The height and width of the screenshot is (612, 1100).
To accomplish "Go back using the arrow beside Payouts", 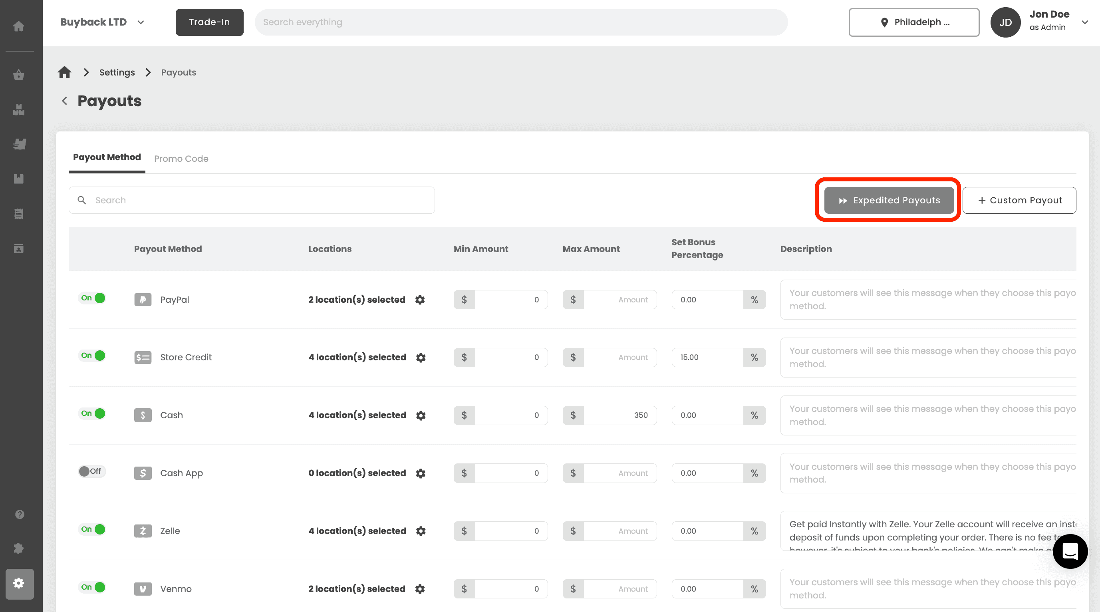I will click(x=64, y=101).
